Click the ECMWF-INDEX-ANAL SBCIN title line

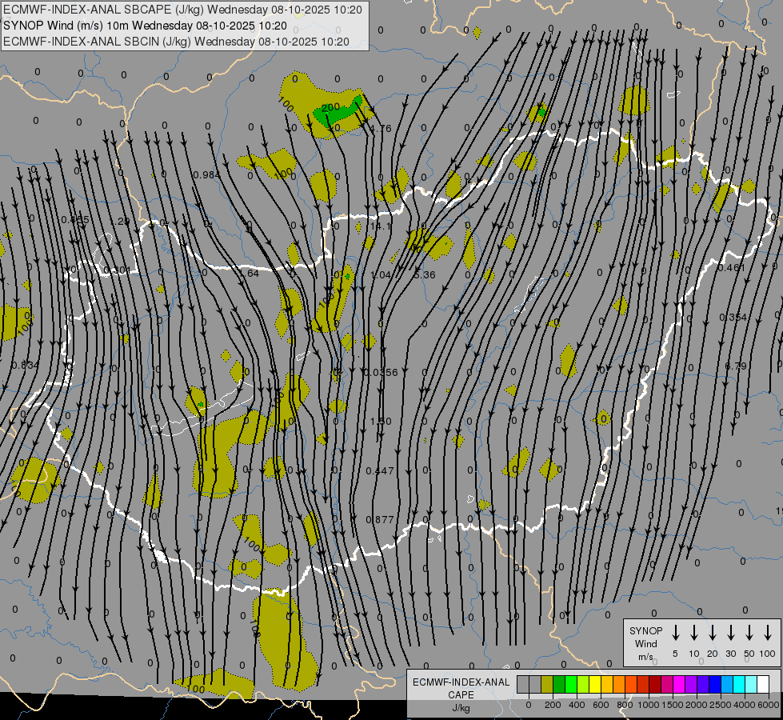tap(176, 41)
